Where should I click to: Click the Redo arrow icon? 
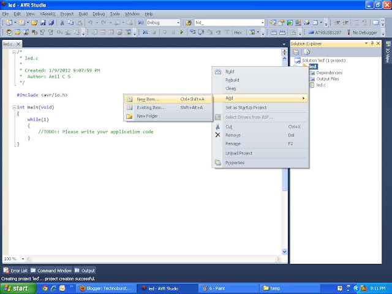104,23
